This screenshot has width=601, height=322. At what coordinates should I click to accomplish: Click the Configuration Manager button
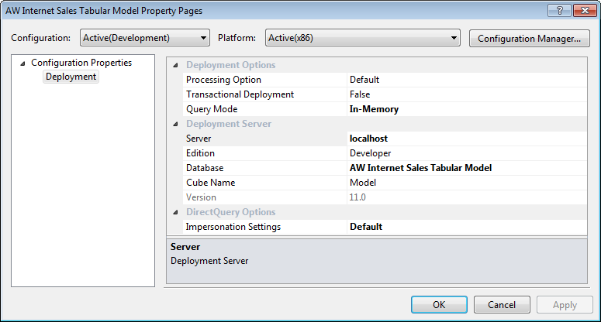click(x=530, y=39)
